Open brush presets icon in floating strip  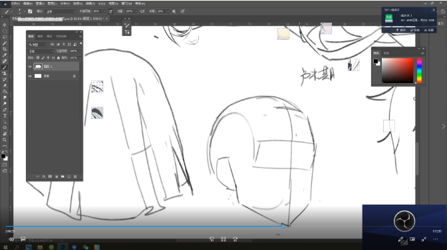pos(127,32)
